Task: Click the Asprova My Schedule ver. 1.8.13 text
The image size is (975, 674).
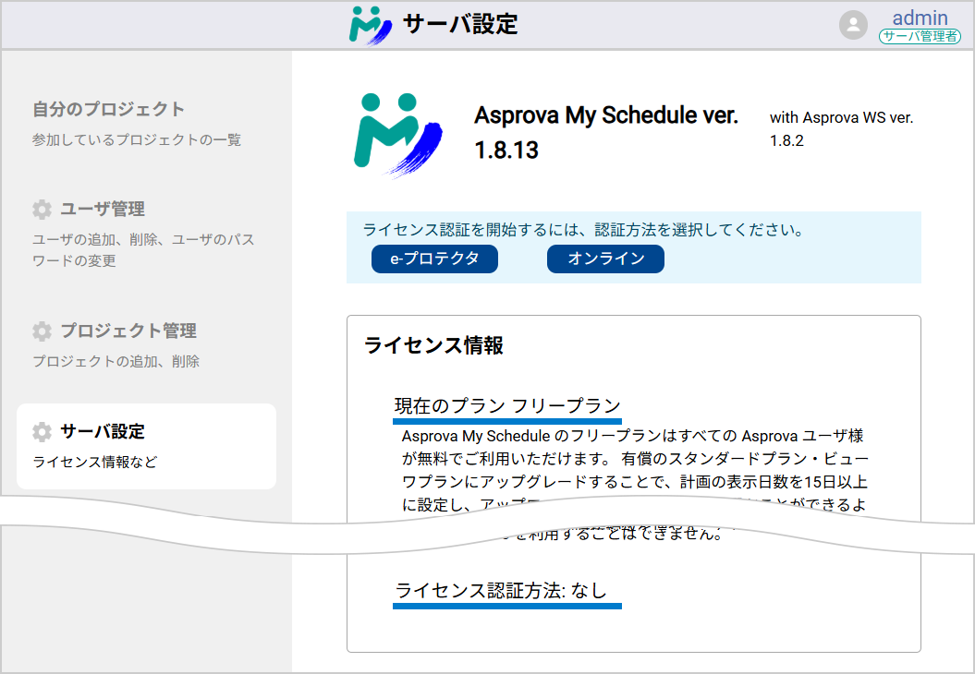Action: point(606,132)
